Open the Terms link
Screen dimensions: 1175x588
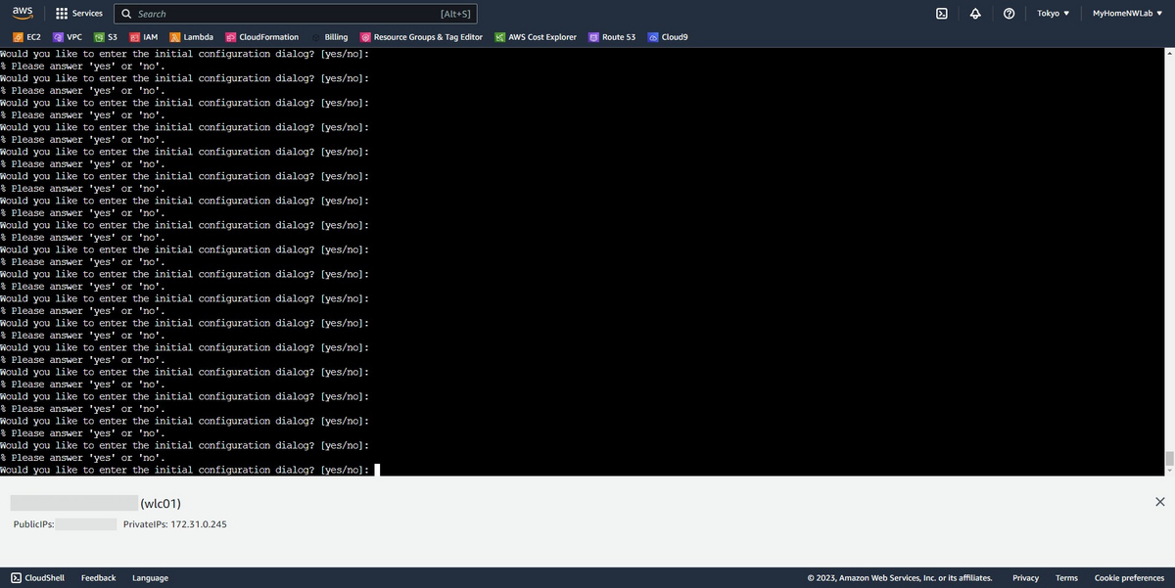coord(1066,578)
